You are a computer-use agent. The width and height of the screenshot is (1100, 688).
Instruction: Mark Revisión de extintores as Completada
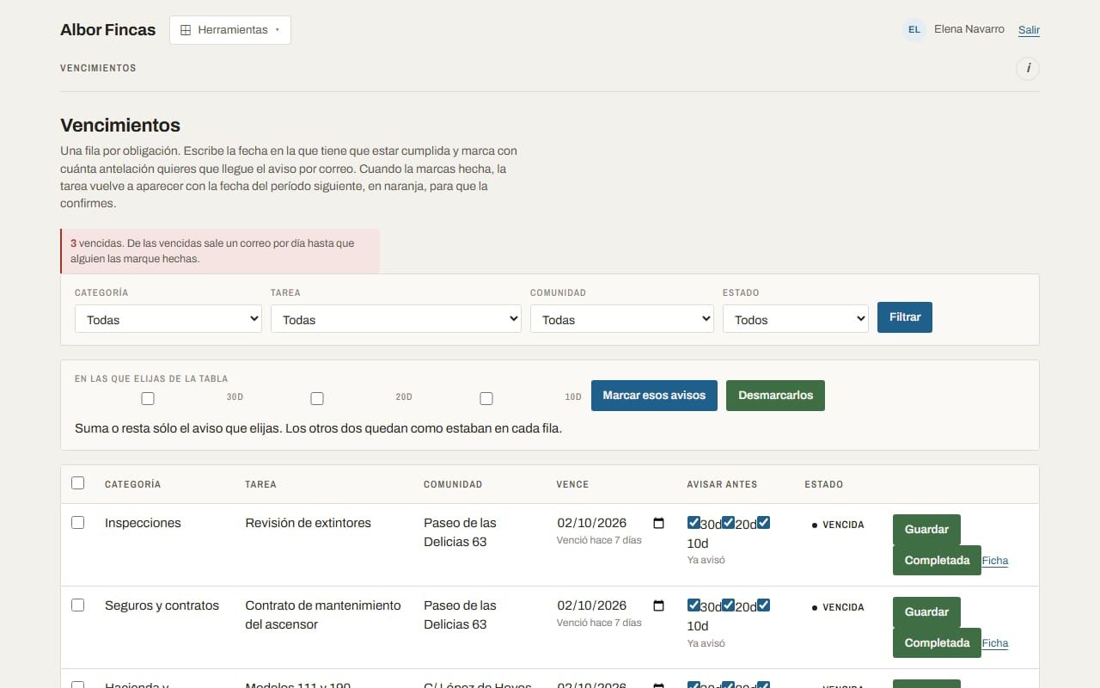click(937, 561)
